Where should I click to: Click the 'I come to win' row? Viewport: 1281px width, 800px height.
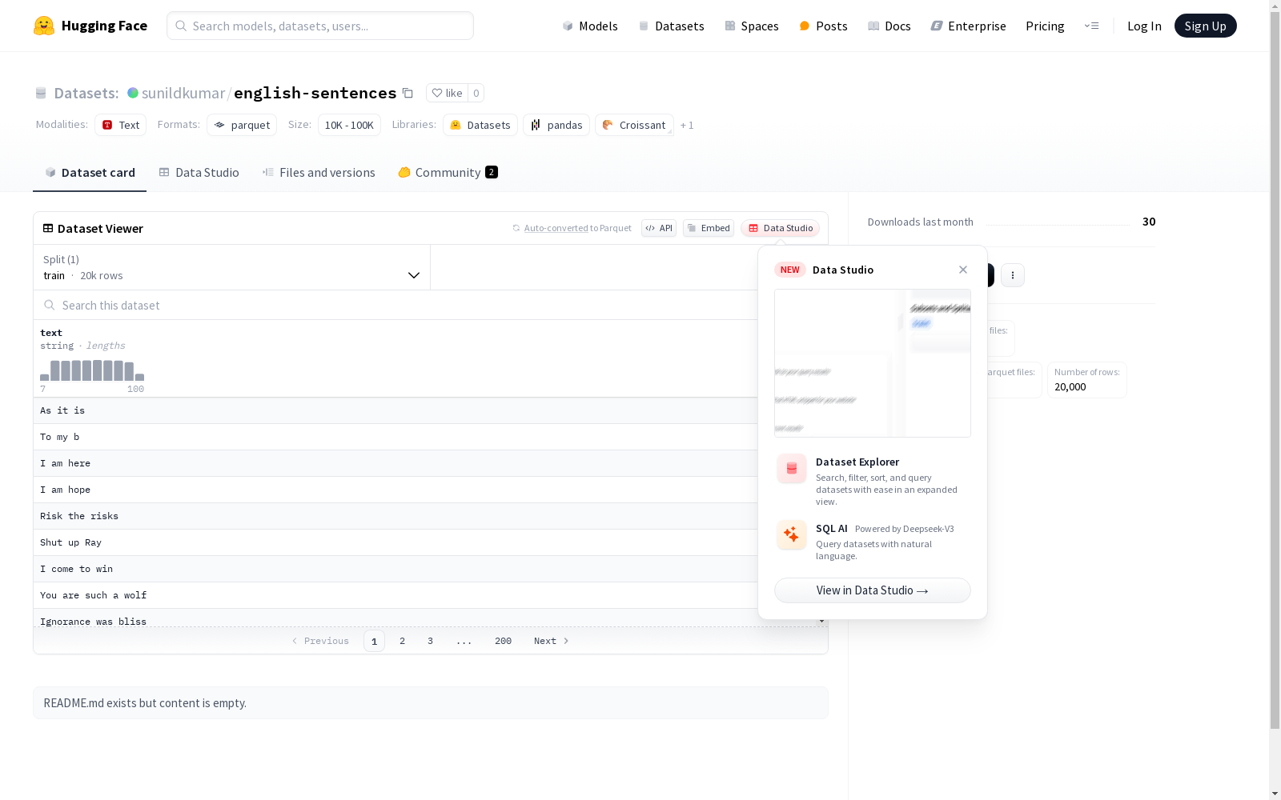396,569
